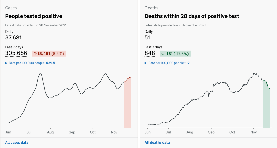
Task: Click Deaths within 28 days of positive test heading
Action: (x=192, y=16)
